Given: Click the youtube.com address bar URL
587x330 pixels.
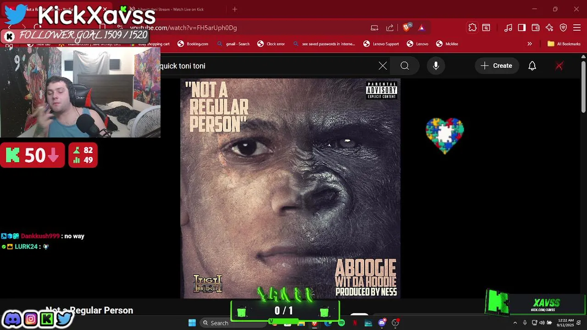Looking at the screenshot, I should click(x=183, y=27).
